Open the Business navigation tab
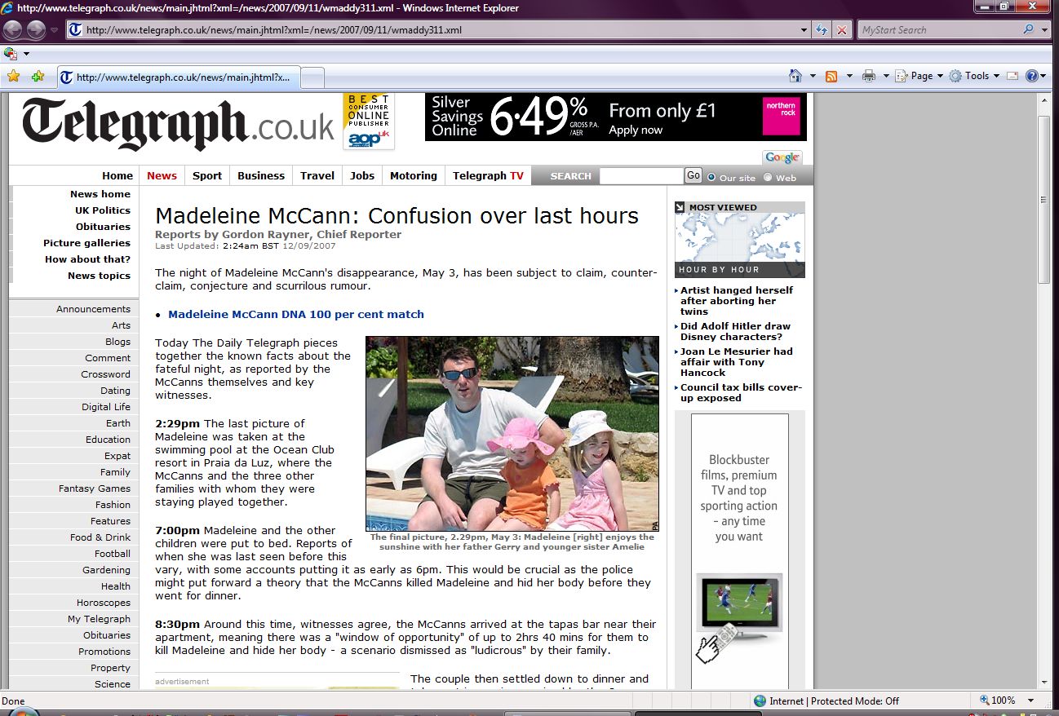1059x716 pixels. [261, 175]
